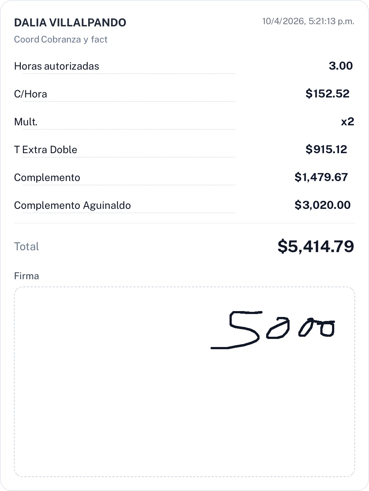The image size is (369, 491).
Task: Click the Complemento row label
Action: coord(47,178)
